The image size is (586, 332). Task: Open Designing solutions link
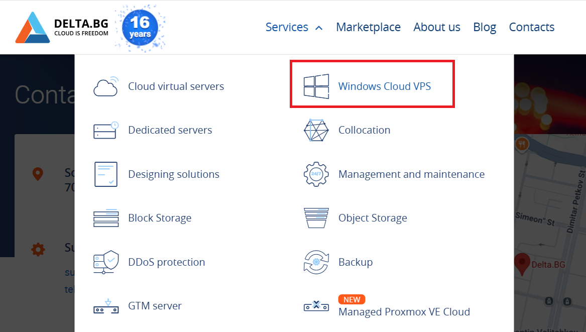[x=174, y=174]
